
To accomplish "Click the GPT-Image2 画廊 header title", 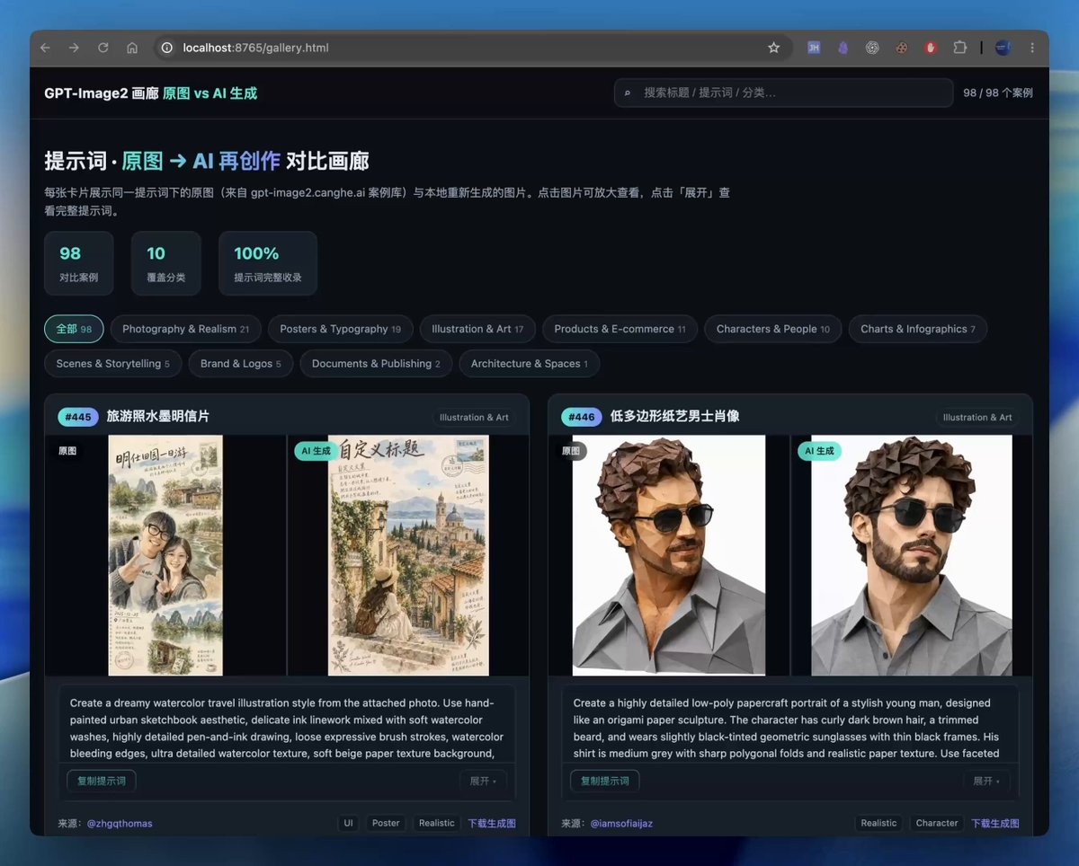I will coord(151,93).
